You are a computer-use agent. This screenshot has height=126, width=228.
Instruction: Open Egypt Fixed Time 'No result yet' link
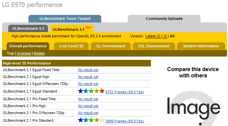pos(88,70)
